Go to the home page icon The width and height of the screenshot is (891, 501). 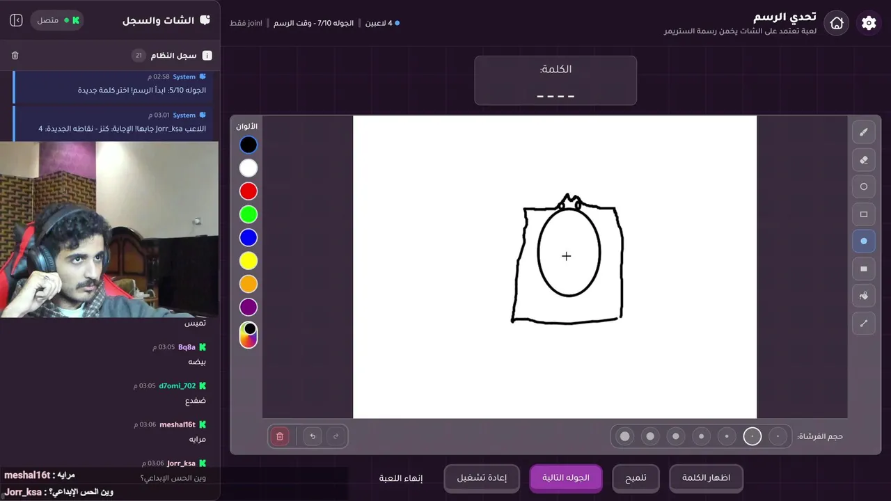point(837,23)
